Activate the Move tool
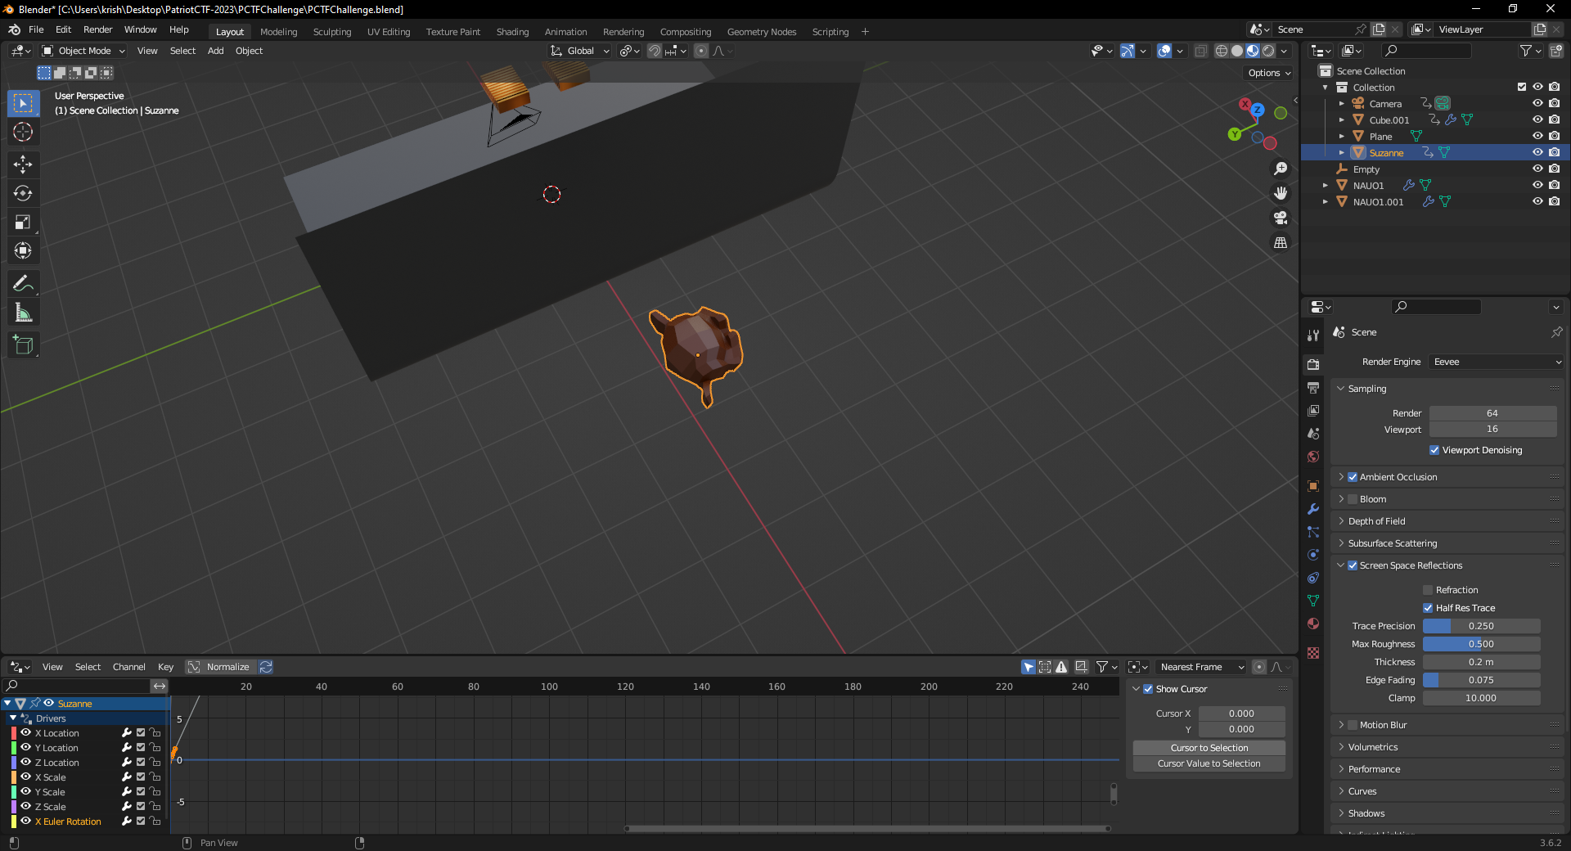The image size is (1571, 851). tap(23, 164)
